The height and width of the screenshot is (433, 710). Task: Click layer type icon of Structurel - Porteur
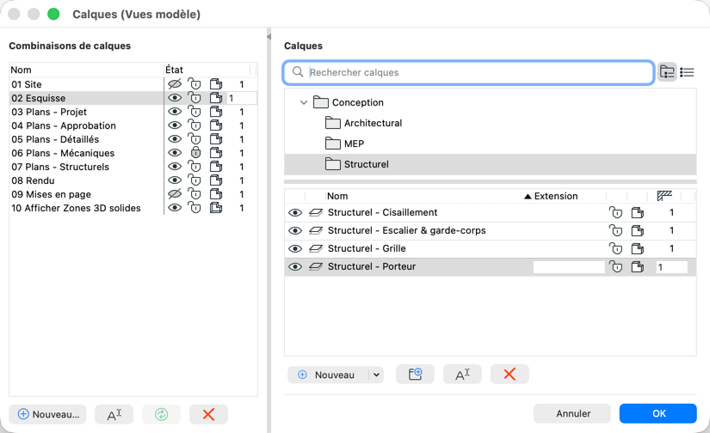pos(316,266)
